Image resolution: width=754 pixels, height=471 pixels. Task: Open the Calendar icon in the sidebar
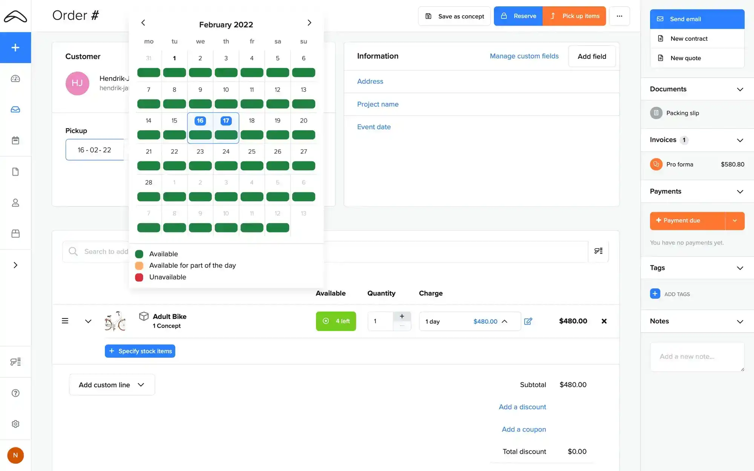tap(15, 140)
